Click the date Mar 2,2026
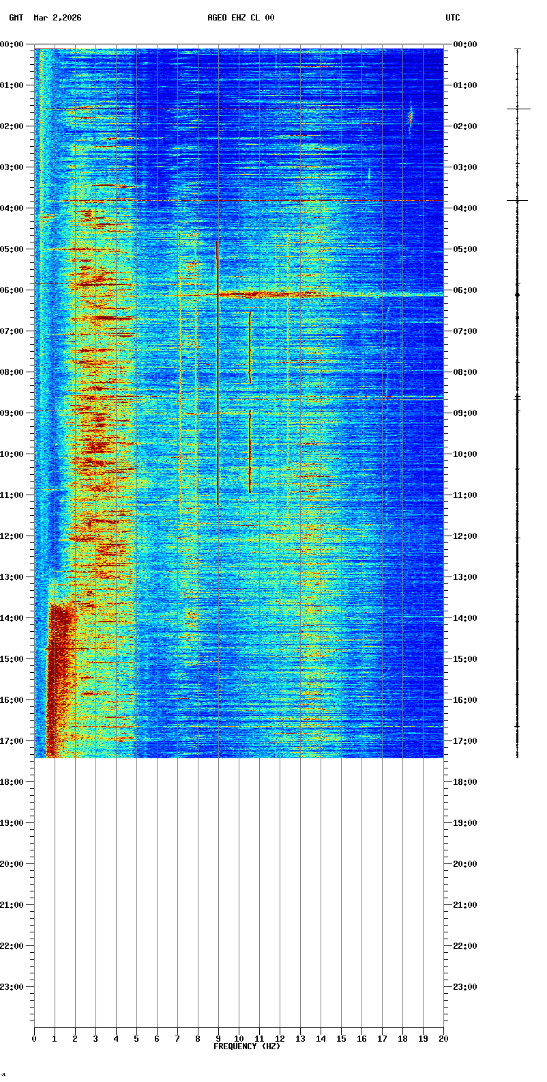 [57, 18]
